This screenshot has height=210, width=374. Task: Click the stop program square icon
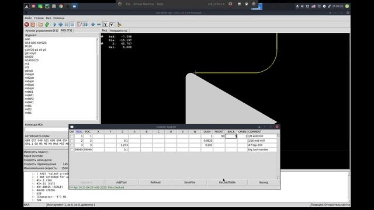[72, 24]
